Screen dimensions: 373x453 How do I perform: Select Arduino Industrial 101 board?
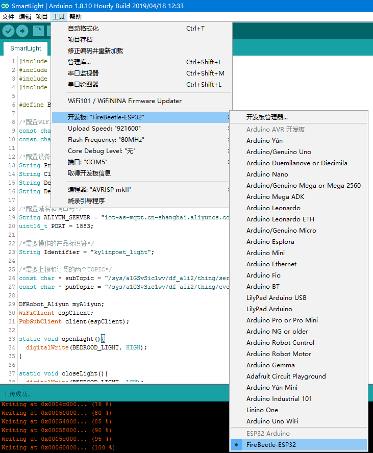click(x=299, y=399)
